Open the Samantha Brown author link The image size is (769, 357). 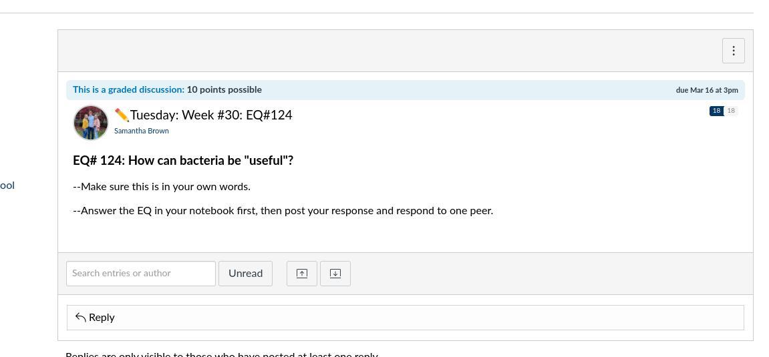click(141, 131)
